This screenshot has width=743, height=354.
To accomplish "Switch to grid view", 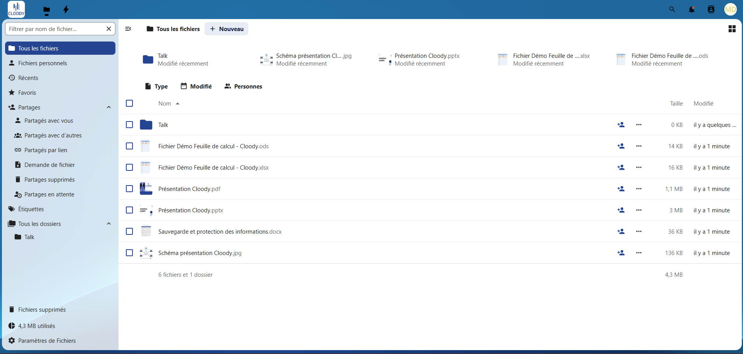I will 732,29.
